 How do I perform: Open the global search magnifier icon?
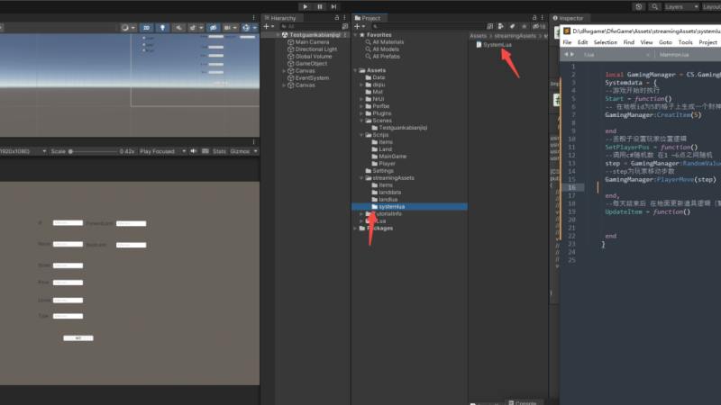tap(655, 6)
